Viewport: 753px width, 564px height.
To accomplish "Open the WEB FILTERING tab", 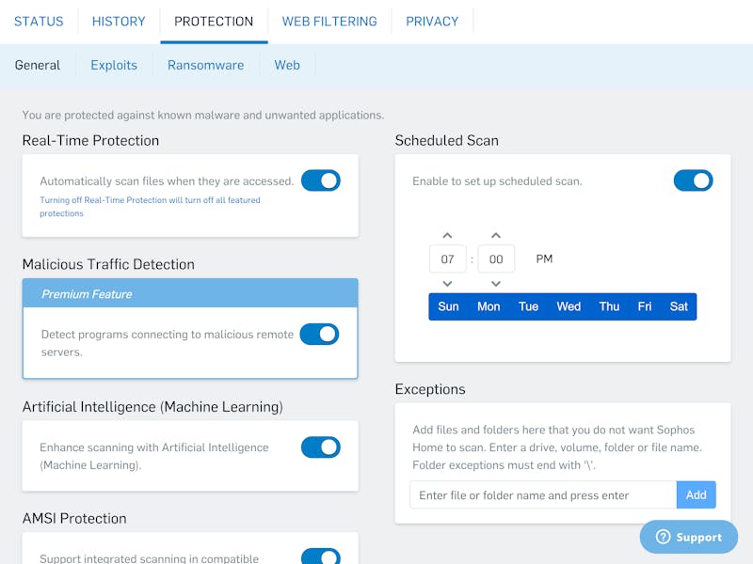I will point(329,22).
